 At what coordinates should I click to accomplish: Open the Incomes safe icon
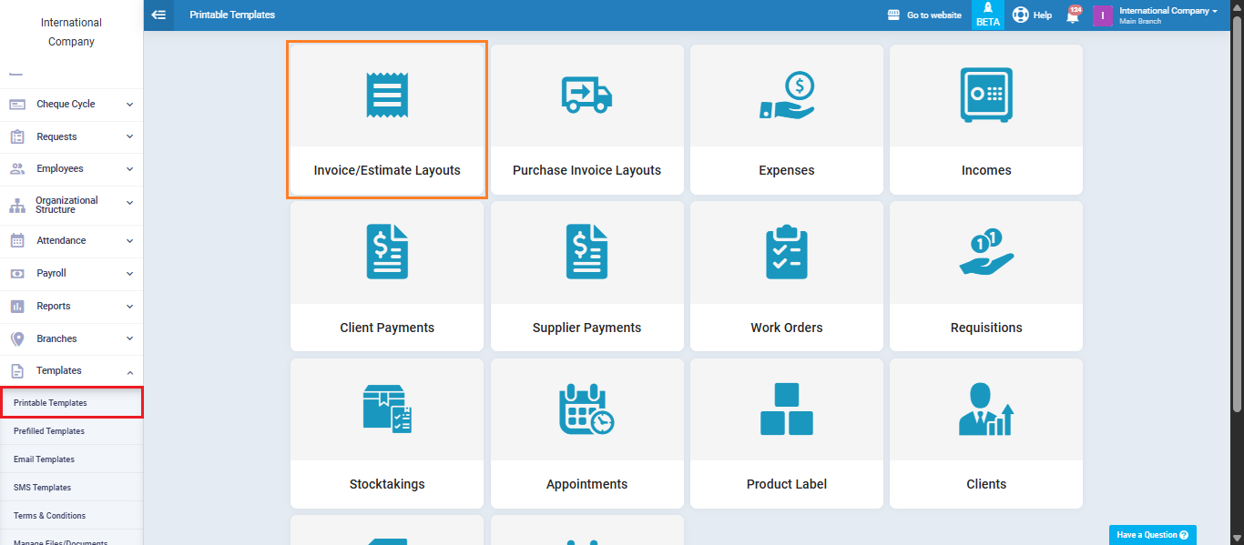click(986, 95)
